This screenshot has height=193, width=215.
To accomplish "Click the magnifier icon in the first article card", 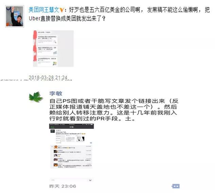I will 55,42.
